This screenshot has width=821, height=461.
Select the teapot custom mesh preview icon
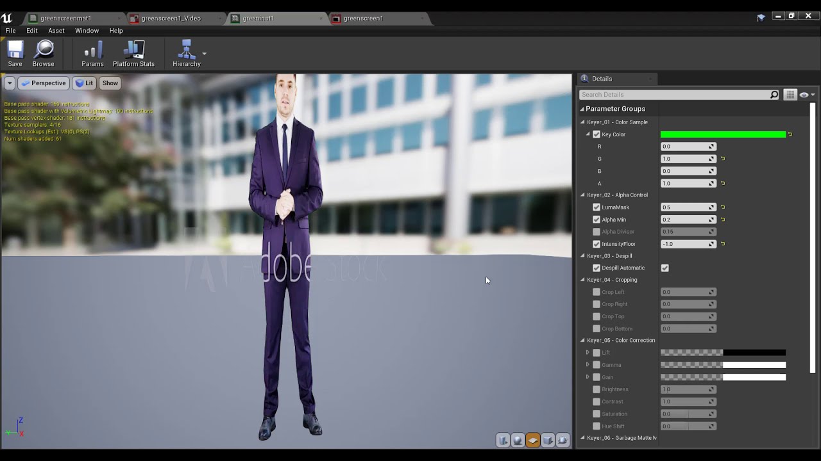click(x=563, y=440)
